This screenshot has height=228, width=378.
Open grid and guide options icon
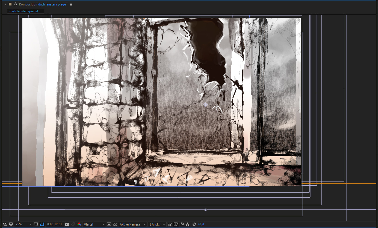(36, 224)
